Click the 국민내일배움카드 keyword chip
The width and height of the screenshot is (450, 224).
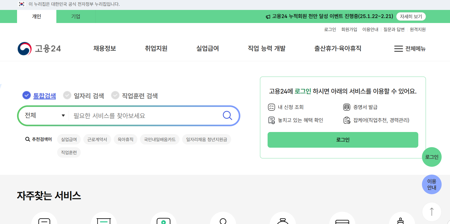tap(160, 139)
